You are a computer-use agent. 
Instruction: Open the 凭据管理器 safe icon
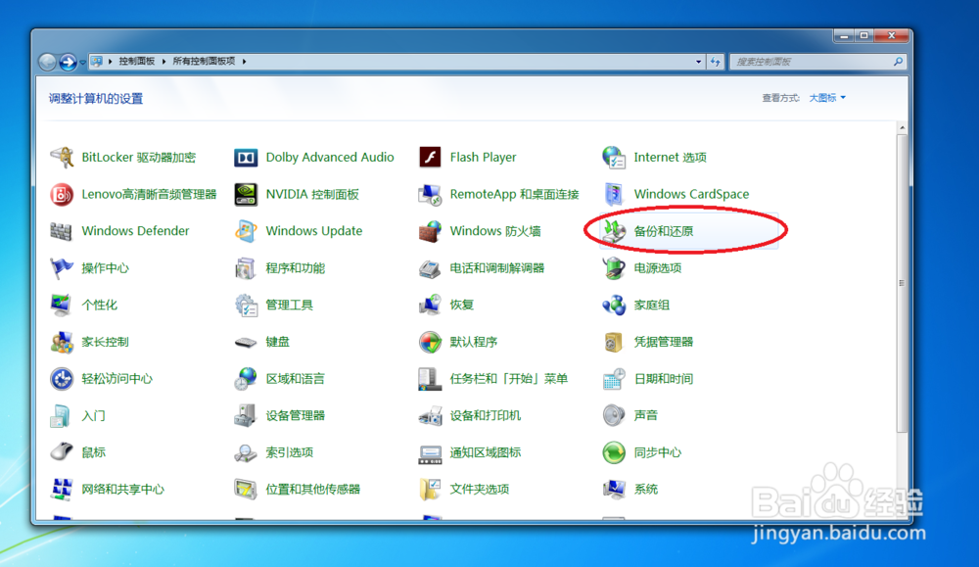coord(614,342)
